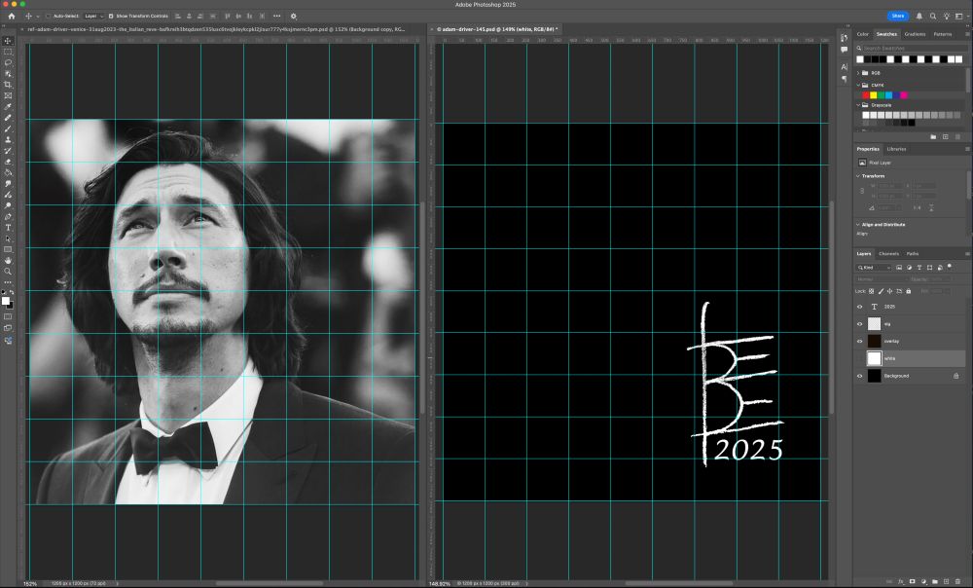
Task: Hide the sig layer
Action: point(859,324)
